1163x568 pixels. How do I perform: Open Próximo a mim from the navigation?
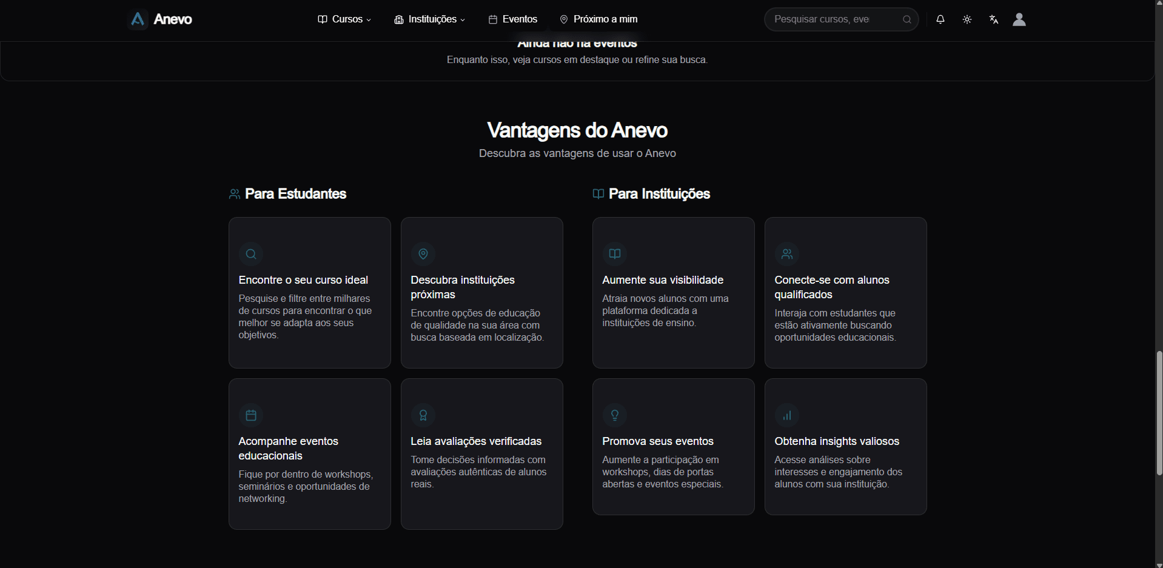tap(598, 19)
